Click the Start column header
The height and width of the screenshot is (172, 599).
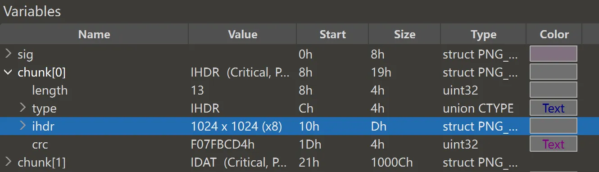tap(333, 34)
